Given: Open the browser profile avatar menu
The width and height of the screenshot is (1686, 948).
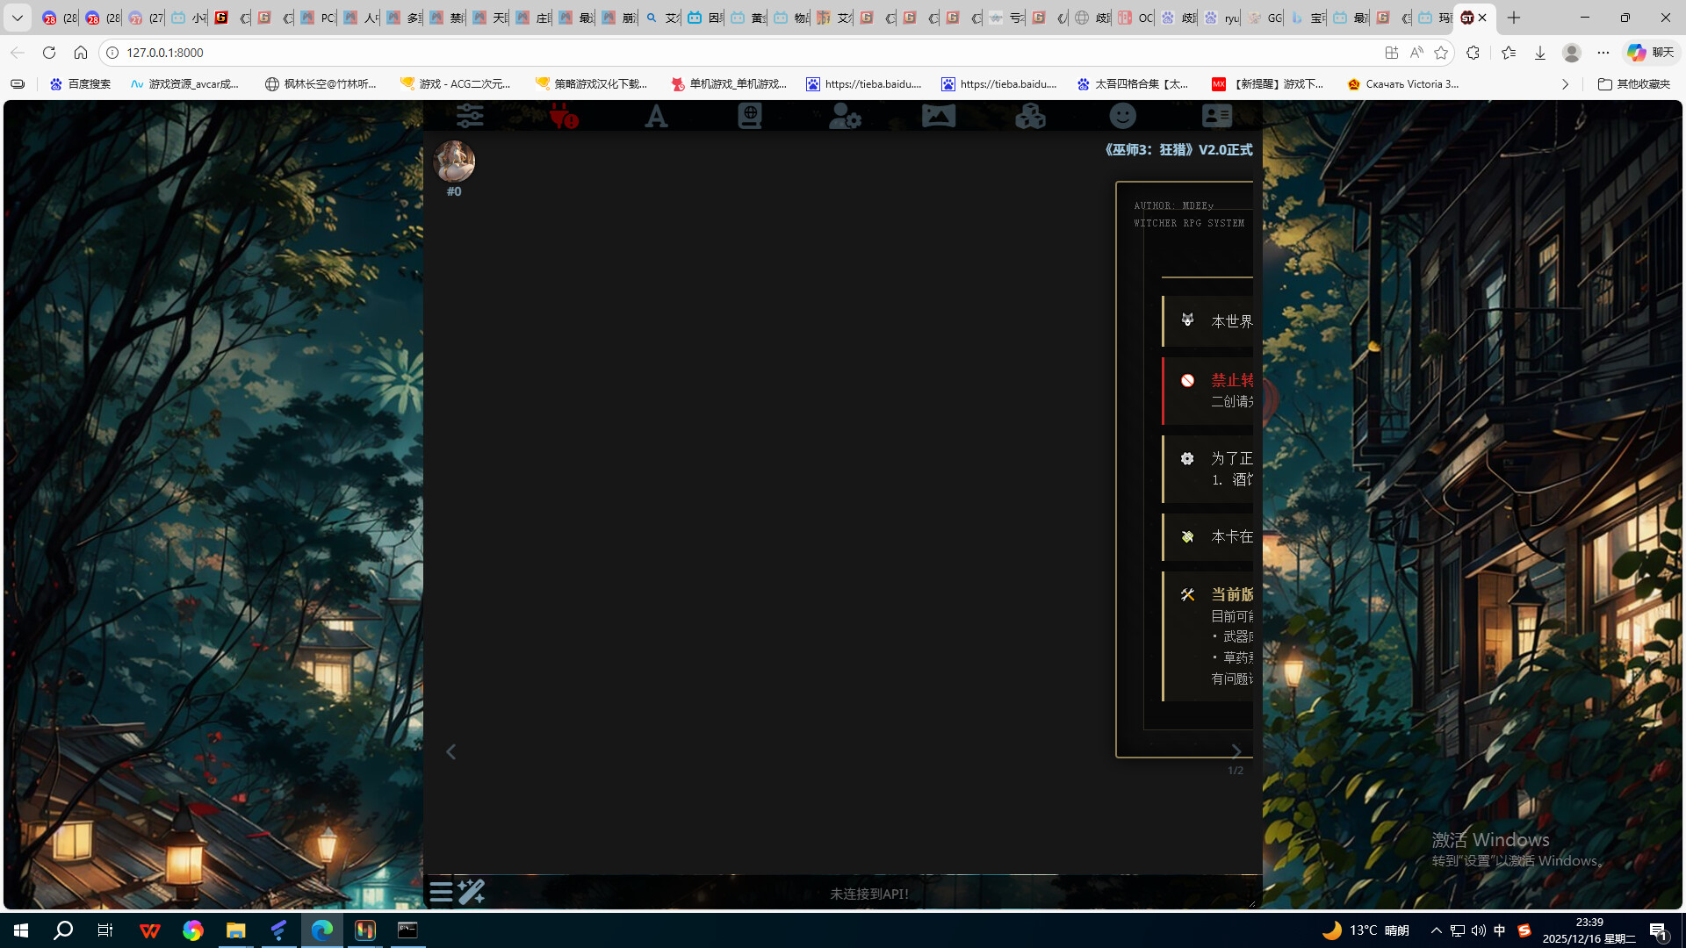Looking at the screenshot, I should pos(1572,53).
